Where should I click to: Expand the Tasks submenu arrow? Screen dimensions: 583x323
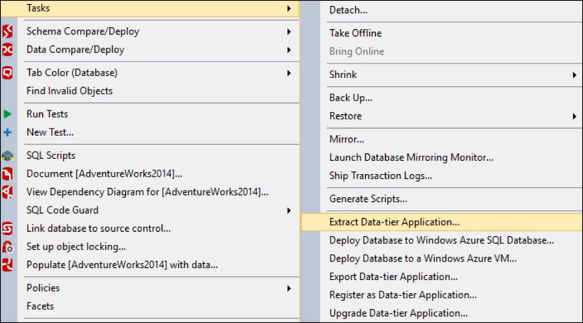(x=289, y=8)
